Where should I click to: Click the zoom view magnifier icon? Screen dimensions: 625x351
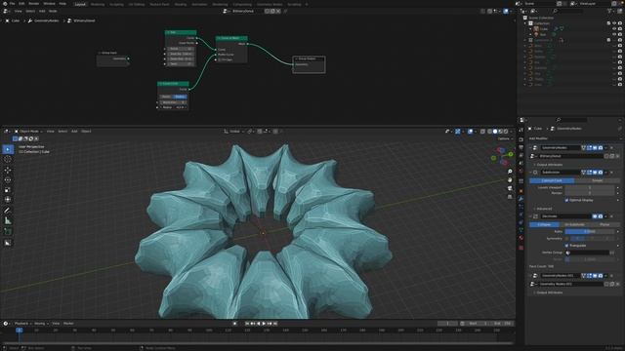pyautogui.click(x=510, y=172)
